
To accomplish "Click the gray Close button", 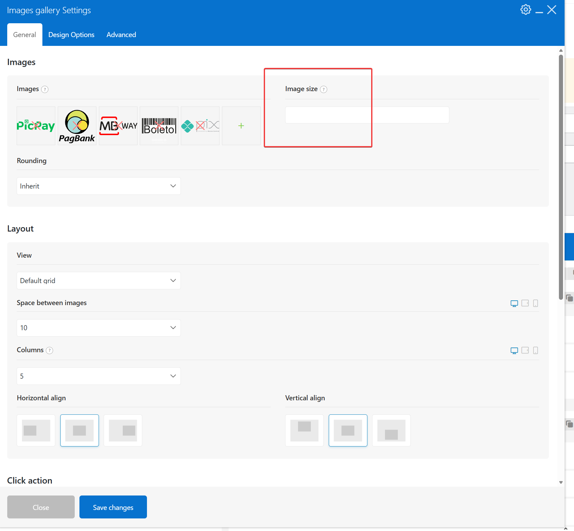I will [x=41, y=507].
